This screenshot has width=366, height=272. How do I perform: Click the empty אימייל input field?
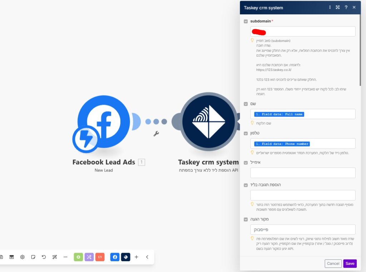303,173
